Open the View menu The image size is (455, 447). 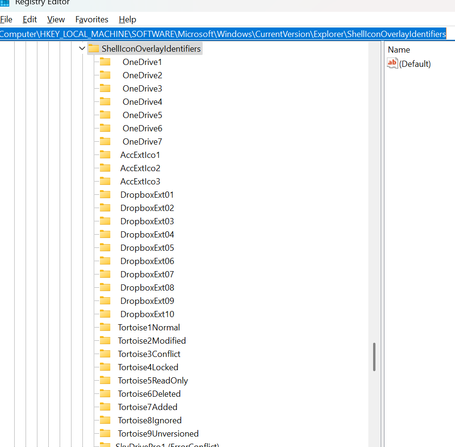pyautogui.click(x=56, y=19)
